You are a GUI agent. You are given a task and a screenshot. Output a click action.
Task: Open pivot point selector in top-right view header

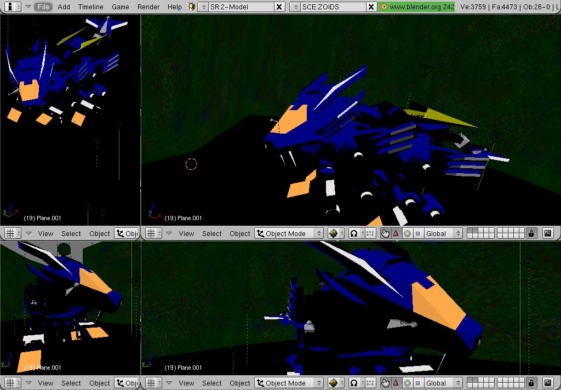[x=357, y=233]
